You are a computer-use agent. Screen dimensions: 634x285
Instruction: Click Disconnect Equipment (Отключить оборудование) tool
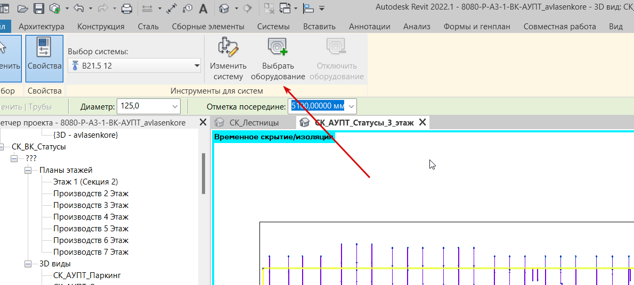point(336,58)
